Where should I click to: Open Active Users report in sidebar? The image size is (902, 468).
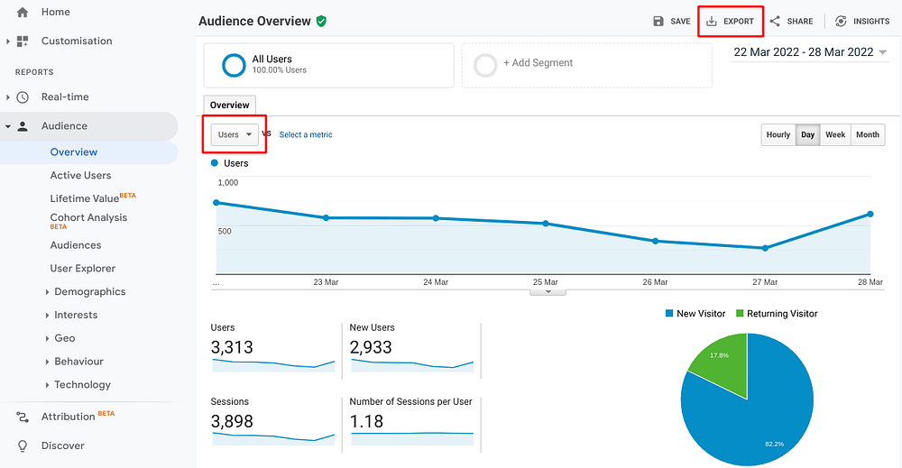click(80, 176)
